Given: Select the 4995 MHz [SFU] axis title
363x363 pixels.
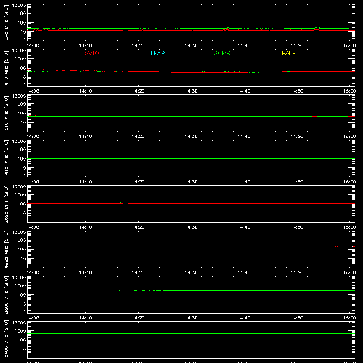Looking at the screenshot, I should [x=6, y=249].
